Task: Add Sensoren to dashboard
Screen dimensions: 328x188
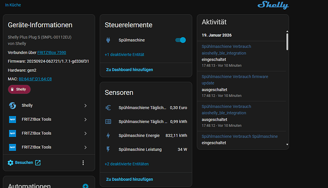Action: click(129, 179)
